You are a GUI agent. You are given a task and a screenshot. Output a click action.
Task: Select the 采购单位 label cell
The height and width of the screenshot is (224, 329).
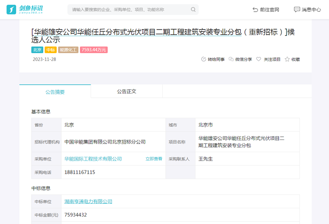click(x=47, y=159)
